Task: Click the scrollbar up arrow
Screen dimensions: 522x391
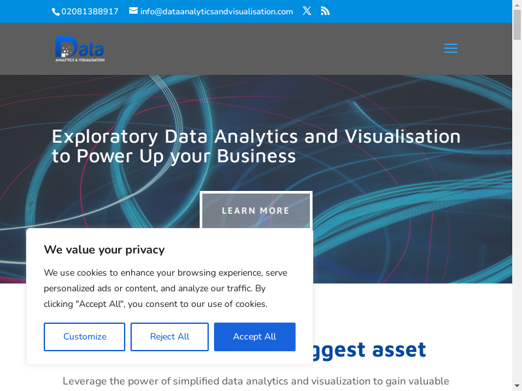Action: (517, 5)
